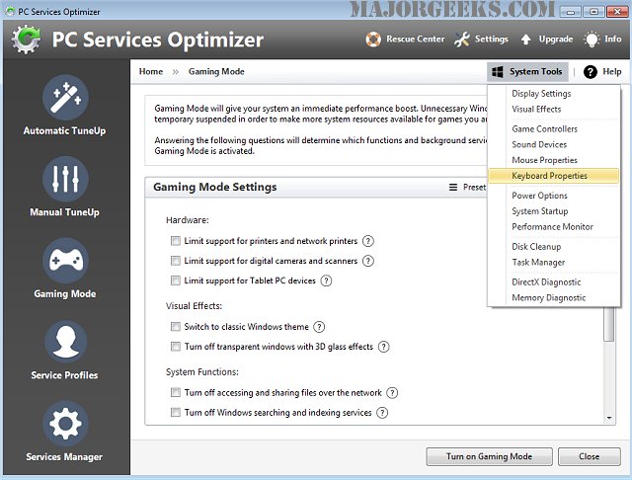
Task: Enable limit support for digital cameras checkbox
Action: 176,261
